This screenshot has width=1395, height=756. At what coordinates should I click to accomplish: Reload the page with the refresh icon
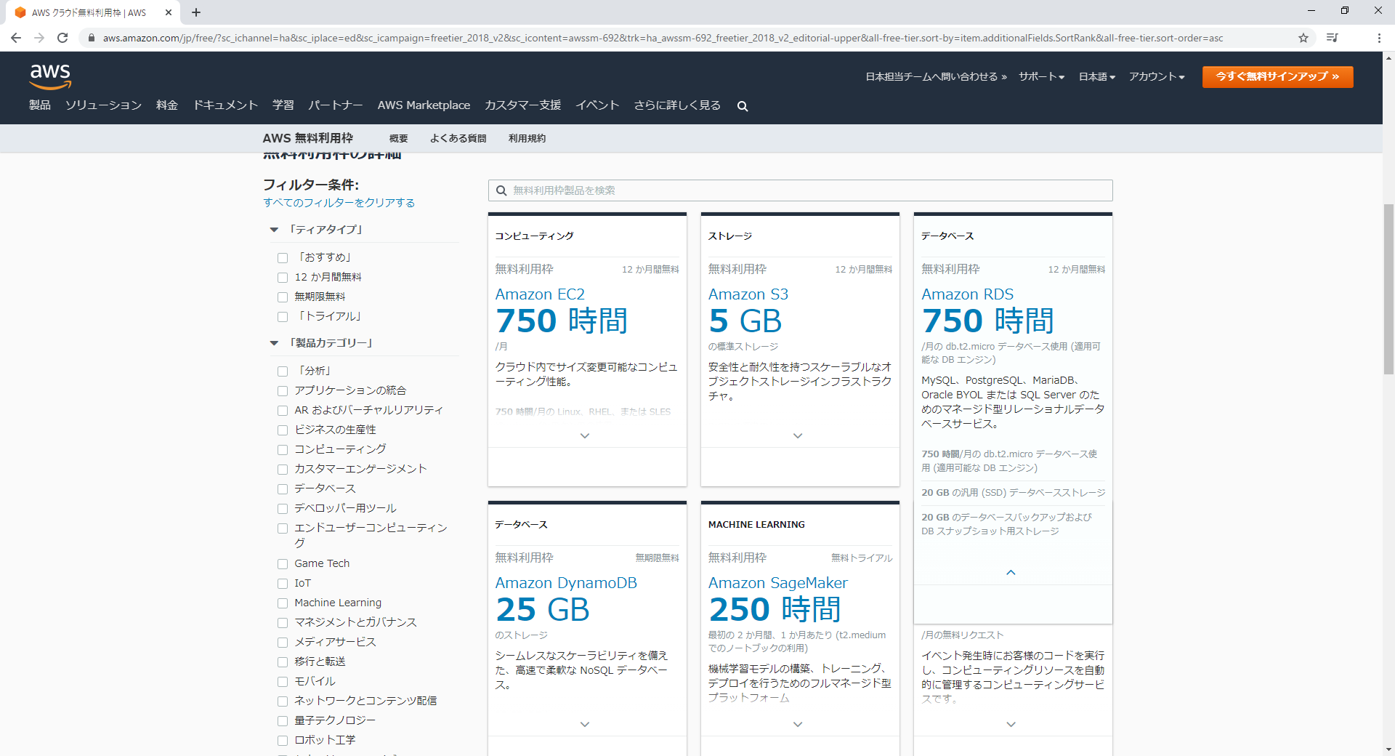click(62, 38)
